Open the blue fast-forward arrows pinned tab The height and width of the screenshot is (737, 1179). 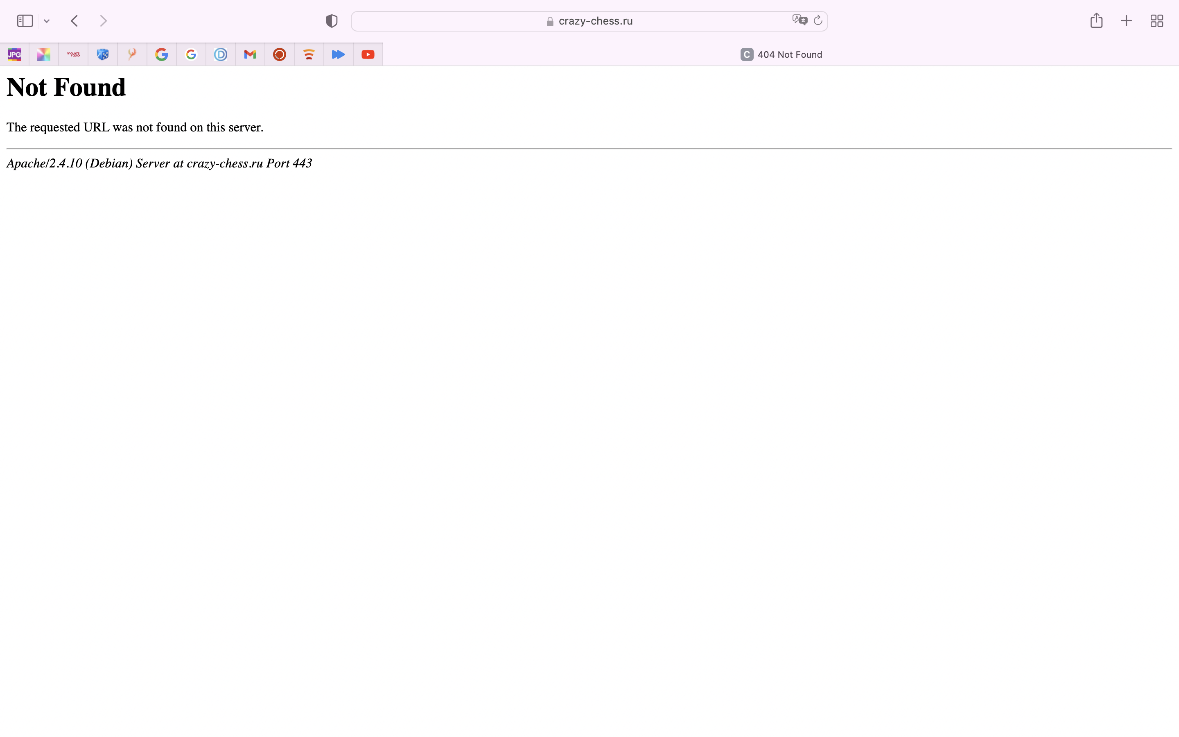pyautogui.click(x=338, y=54)
